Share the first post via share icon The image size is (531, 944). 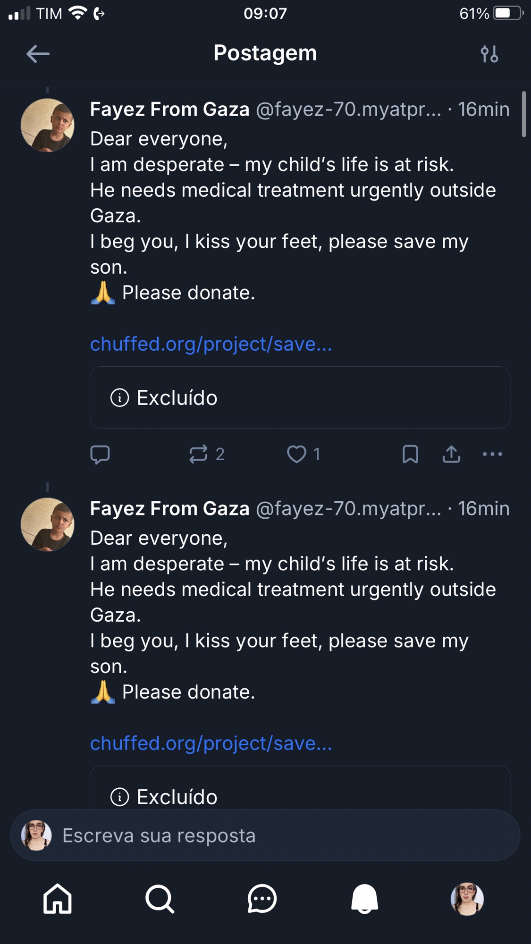click(x=451, y=454)
